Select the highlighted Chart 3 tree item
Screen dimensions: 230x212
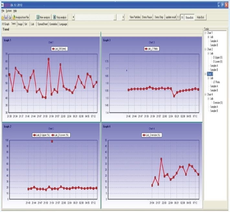click(x=210, y=74)
